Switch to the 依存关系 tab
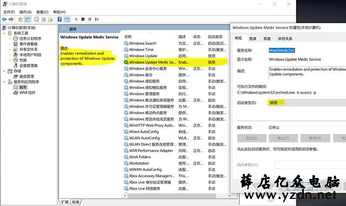 pyautogui.click(x=285, y=38)
